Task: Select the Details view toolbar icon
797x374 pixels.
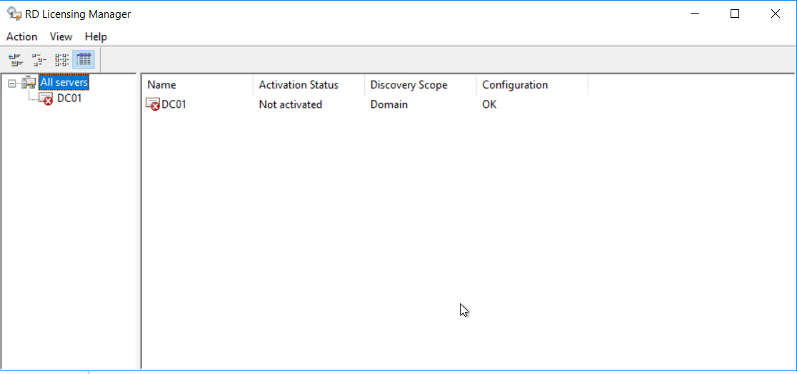Action: pos(84,60)
